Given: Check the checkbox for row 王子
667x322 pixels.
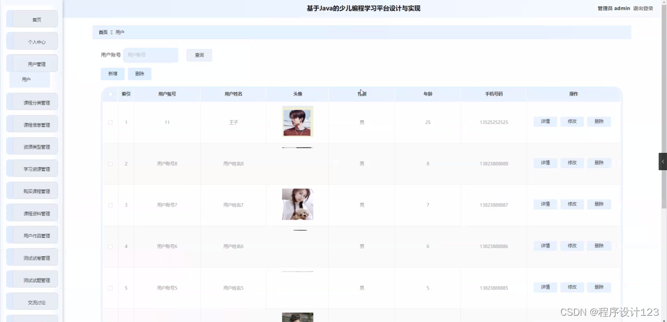Looking at the screenshot, I should pos(110,122).
